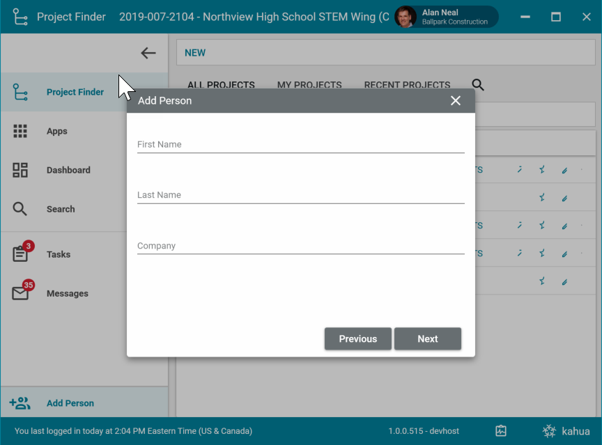Switch to the My Projects tab

click(x=309, y=85)
